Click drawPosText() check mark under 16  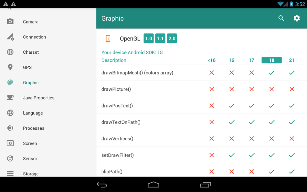[x=232, y=106]
